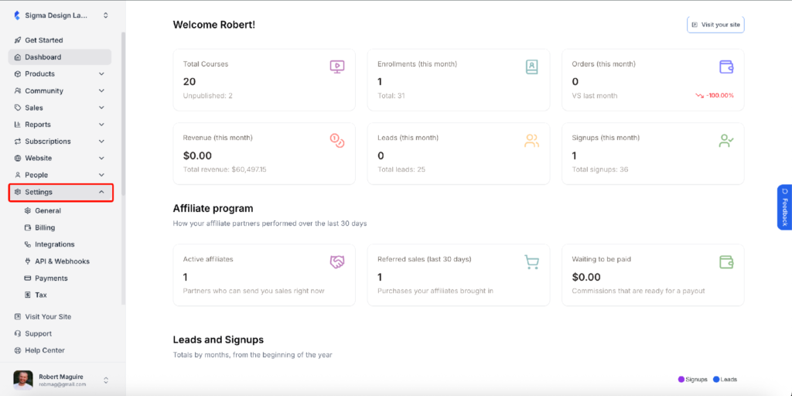This screenshot has width=792, height=396.
Task: Click the sidebar vertical scrollbar
Action: coord(123,114)
